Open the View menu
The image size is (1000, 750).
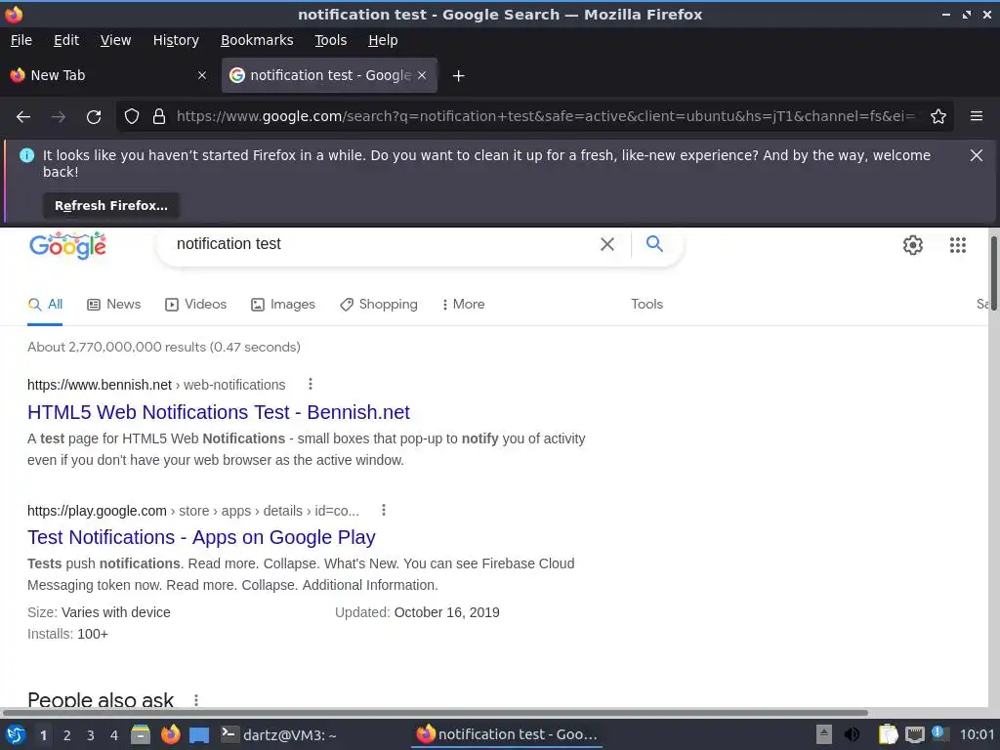[x=115, y=40]
